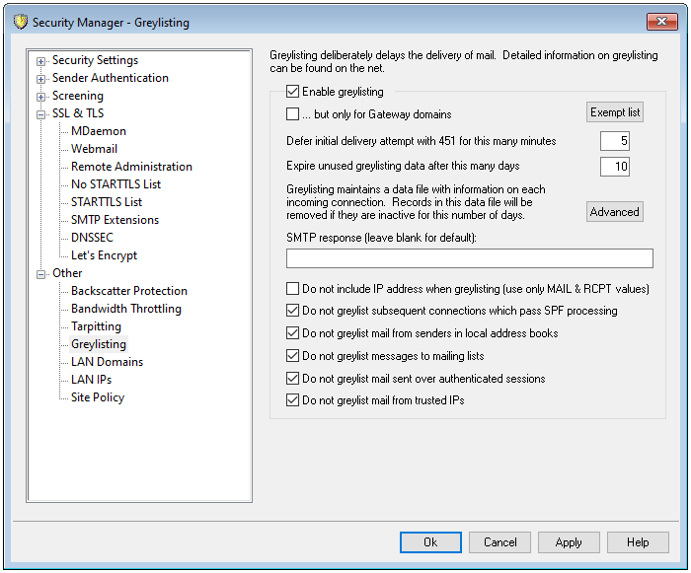Uncheck 'Do not greylist messages to mailing lists'
The height and width of the screenshot is (573, 691).
tap(293, 356)
